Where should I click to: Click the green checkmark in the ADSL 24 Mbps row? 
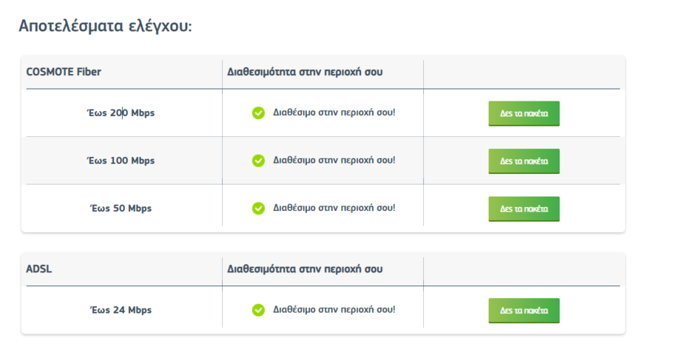point(258,310)
